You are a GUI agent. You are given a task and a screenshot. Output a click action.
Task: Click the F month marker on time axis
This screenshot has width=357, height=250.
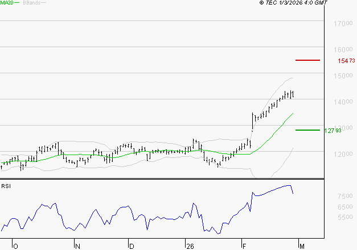pyautogui.click(x=244, y=247)
